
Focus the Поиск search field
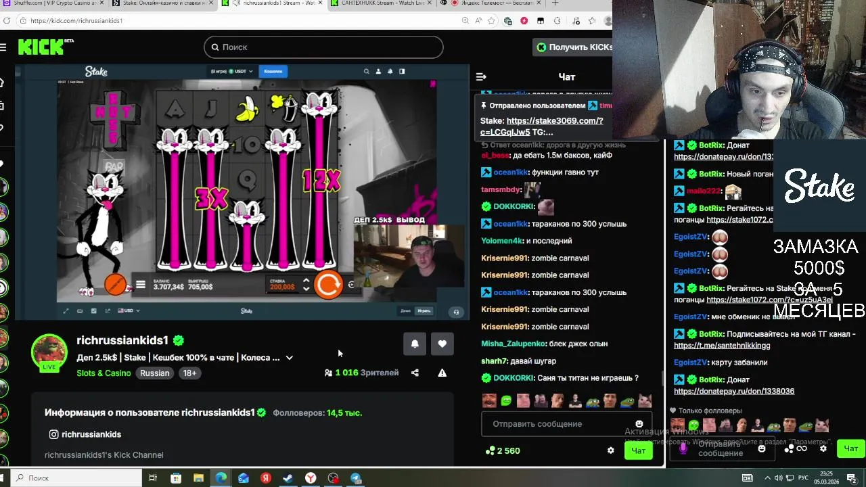[x=323, y=47]
